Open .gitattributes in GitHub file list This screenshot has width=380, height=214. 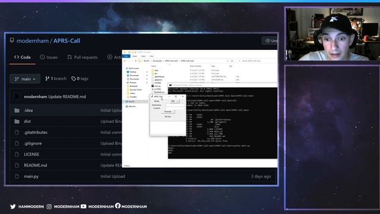36,133
